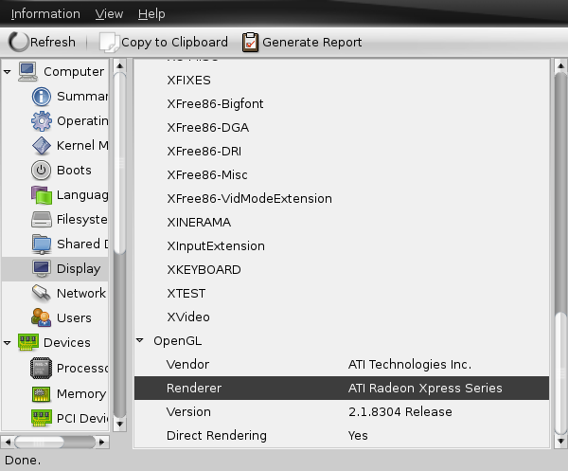Select the Computer monitor icon in the sidebar

(27, 71)
